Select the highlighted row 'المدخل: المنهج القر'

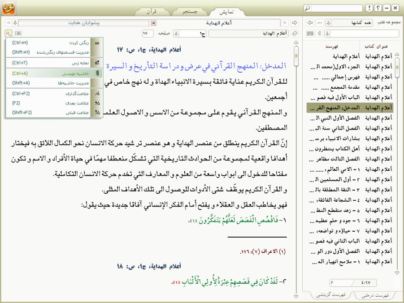(x=350, y=108)
